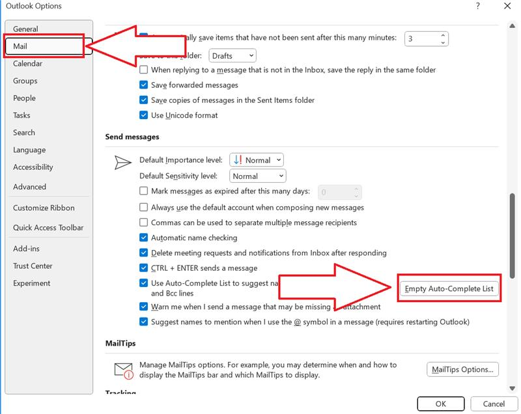Screen dimensions: 521x414
Task: Toggle Save copies in Sent Items folder
Action: tap(143, 100)
